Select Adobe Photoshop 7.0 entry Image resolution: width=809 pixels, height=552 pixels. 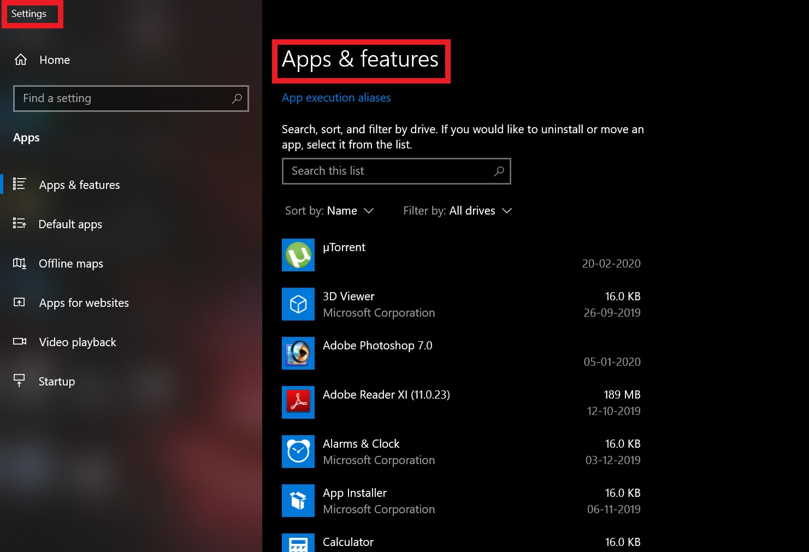coord(461,353)
